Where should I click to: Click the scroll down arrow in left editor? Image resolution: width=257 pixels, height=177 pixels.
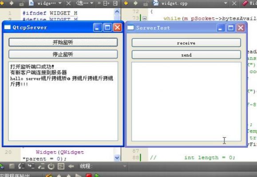point(117,158)
